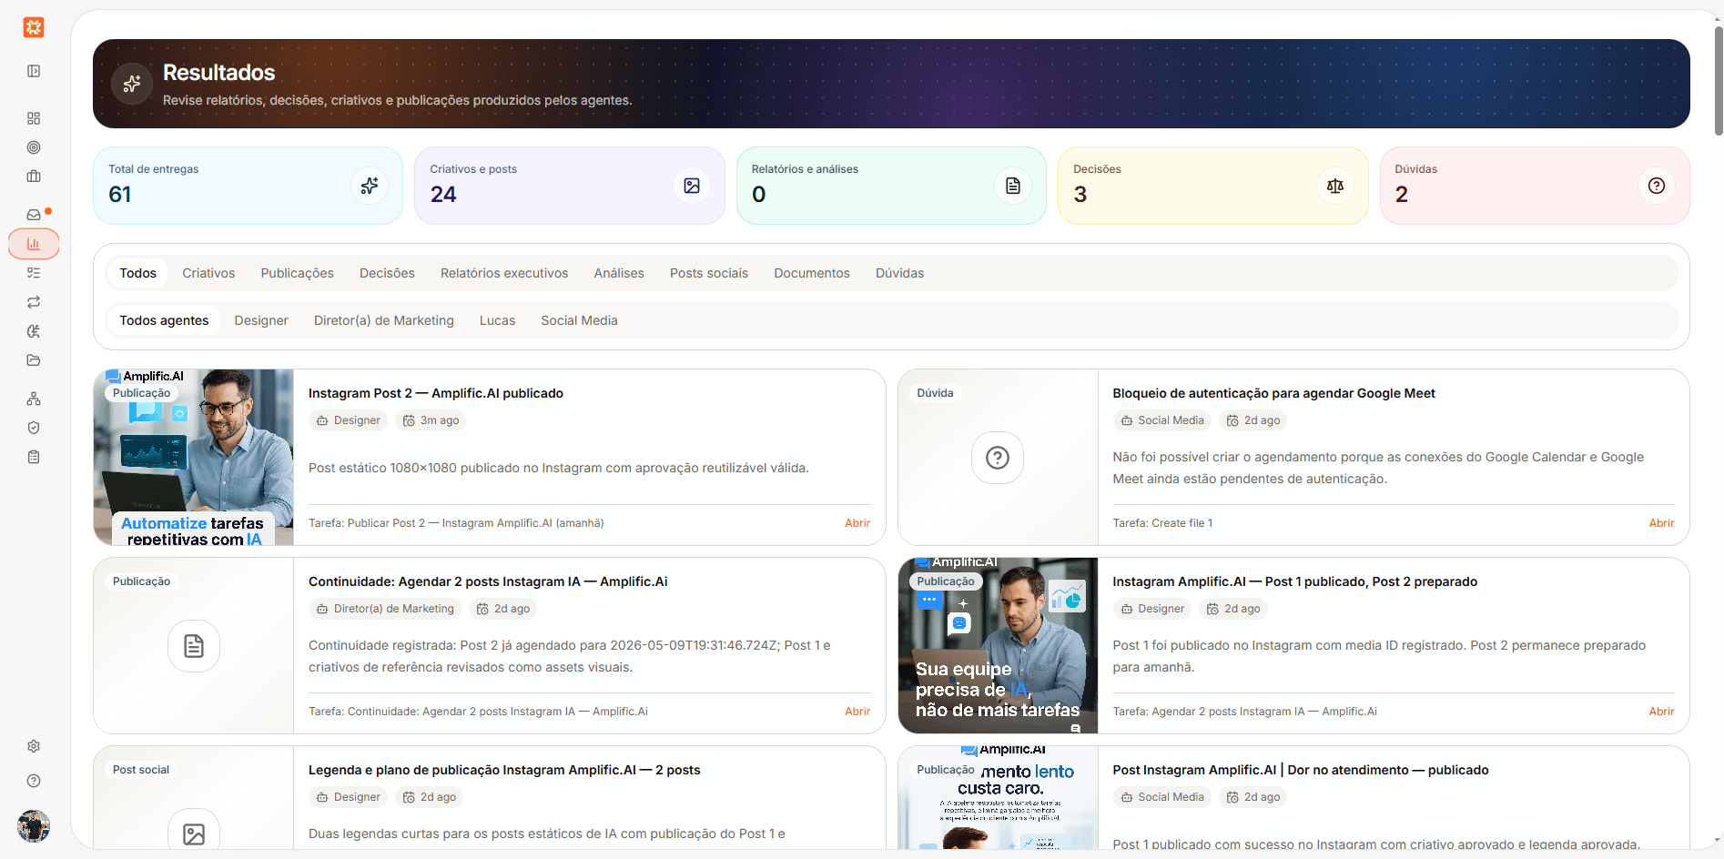The image size is (1724, 859).
Task: Open the dashboard grid icon in sidebar
Action: point(34,118)
